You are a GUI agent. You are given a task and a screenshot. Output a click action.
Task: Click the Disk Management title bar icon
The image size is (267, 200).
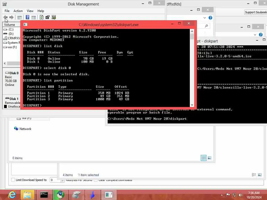5,4
